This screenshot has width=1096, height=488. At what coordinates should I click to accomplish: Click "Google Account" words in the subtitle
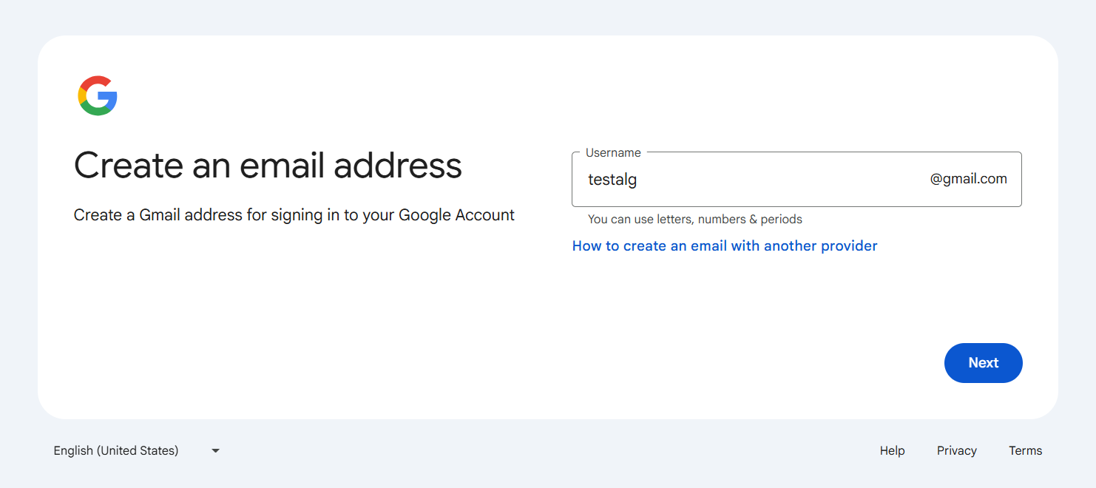456,215
